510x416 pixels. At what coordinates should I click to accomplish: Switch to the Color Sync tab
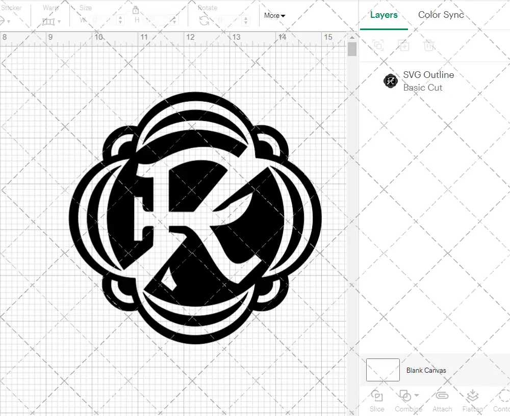pos(441,15)
